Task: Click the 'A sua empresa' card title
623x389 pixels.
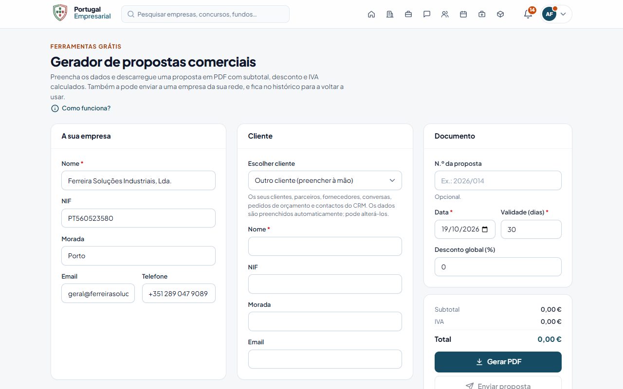Action: click(x=86, y=136)
